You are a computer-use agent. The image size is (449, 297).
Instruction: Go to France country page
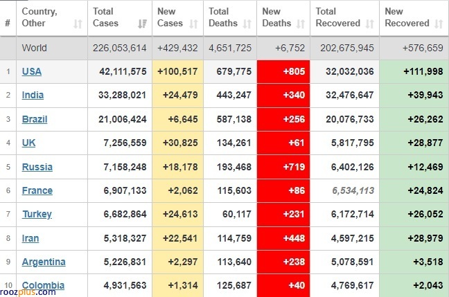pyautogui.click(x=37, y=190)
